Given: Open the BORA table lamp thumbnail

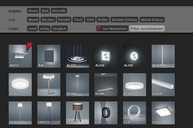Looking at the screenshot, I should (49, 85).
